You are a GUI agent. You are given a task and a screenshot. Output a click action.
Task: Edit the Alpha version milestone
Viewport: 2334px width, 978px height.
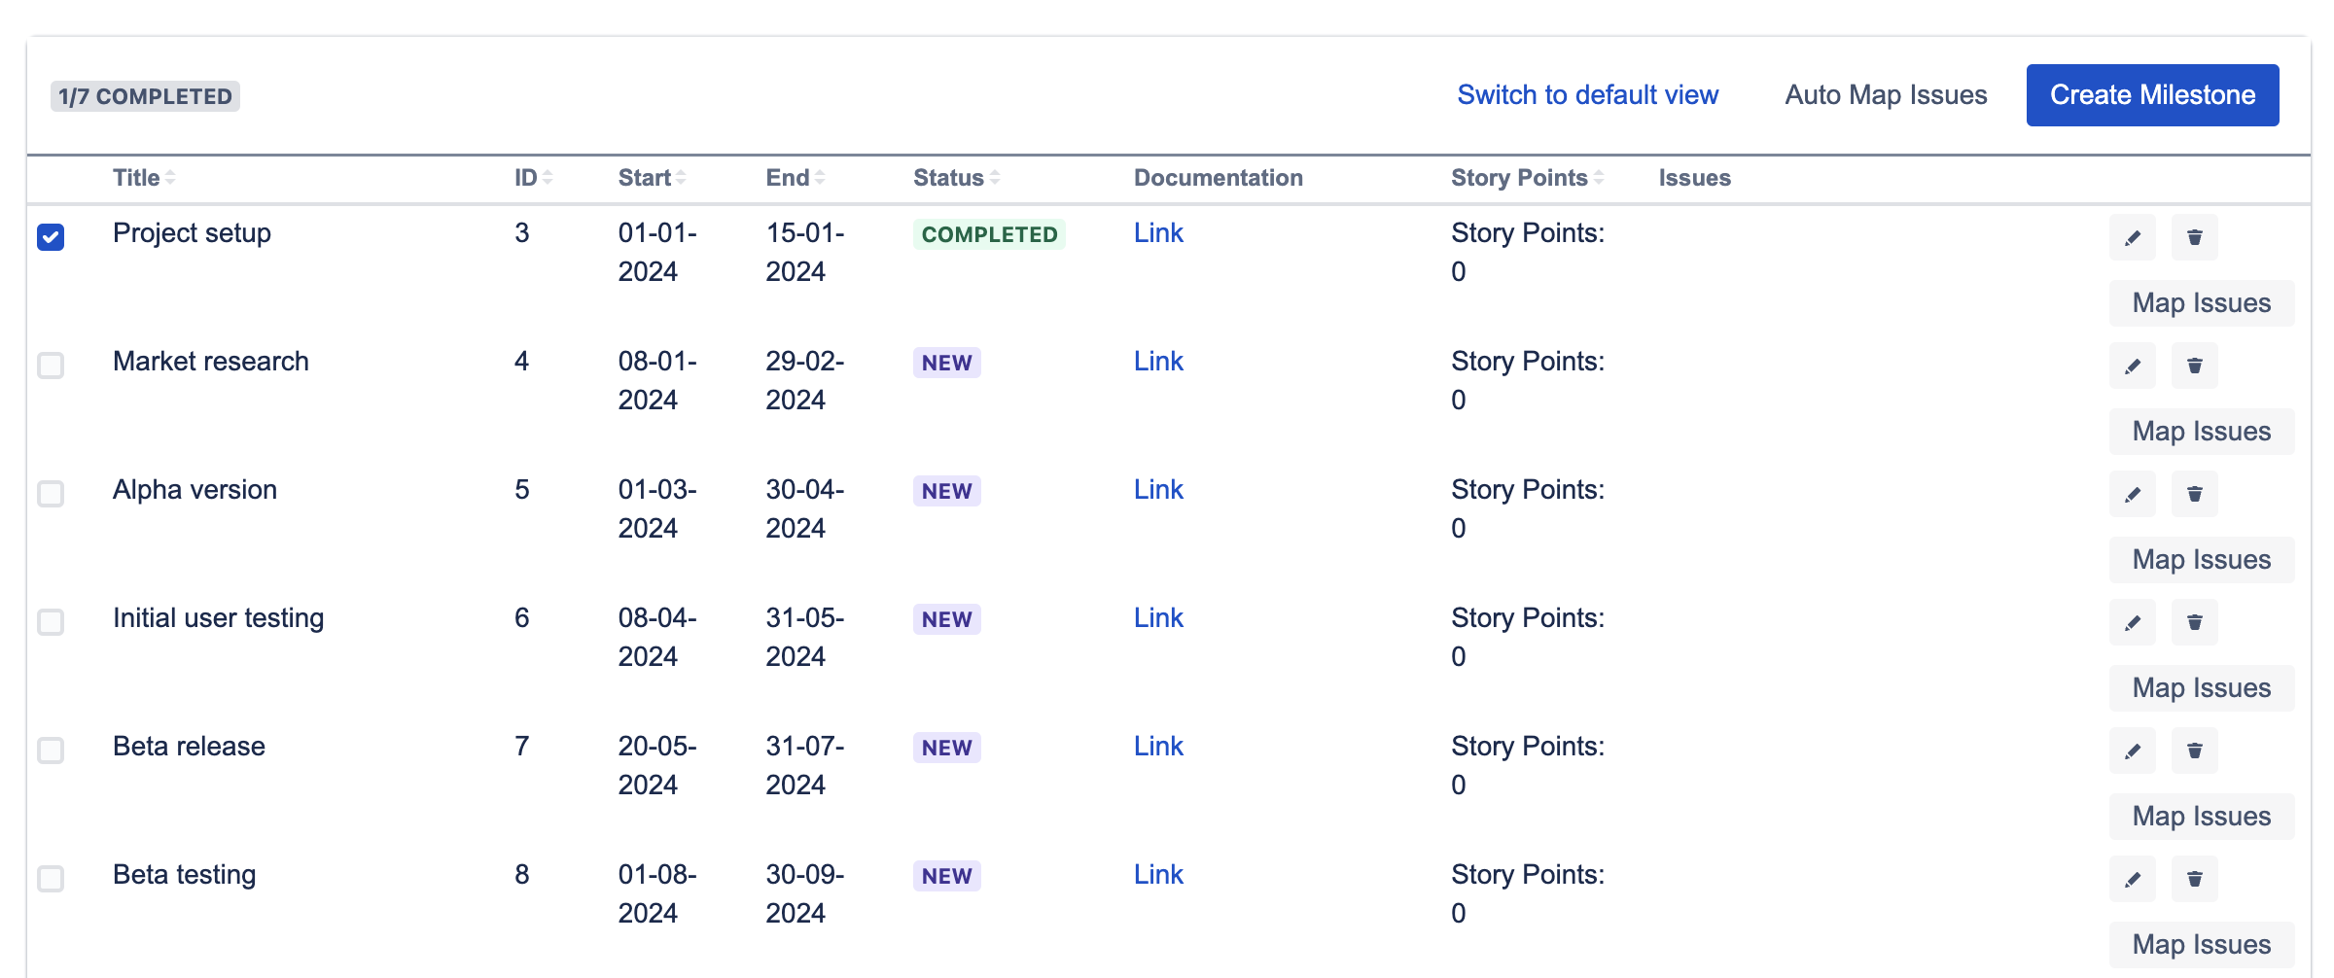2132,494
